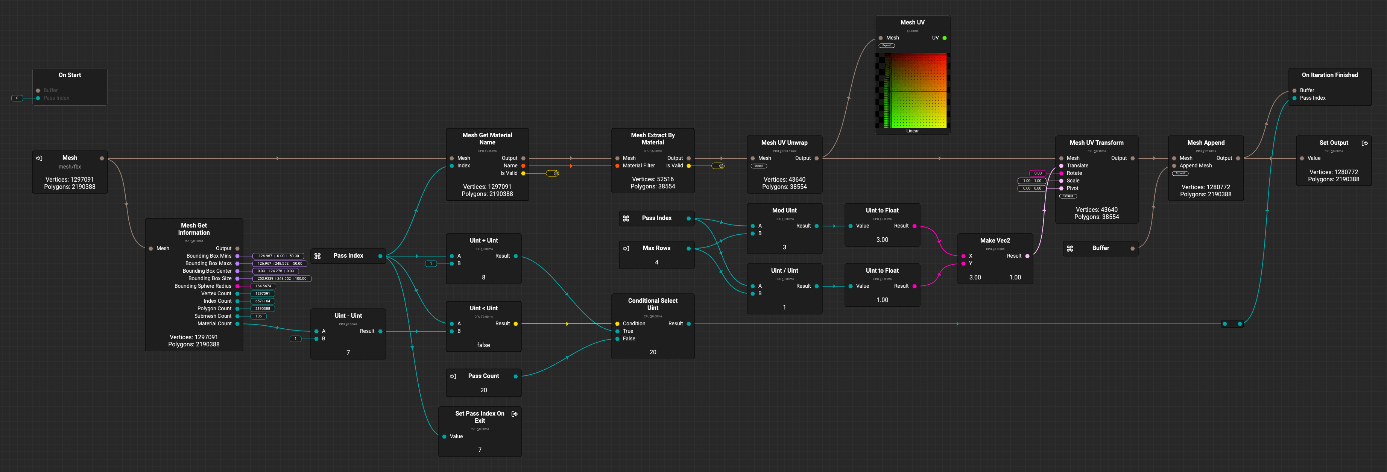Click the Pass Count node's input icon
Viewport: 1387px width, 472px height.
453,376
